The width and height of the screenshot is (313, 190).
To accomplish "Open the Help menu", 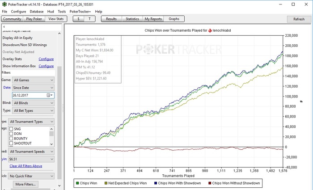I will (98, 12).
